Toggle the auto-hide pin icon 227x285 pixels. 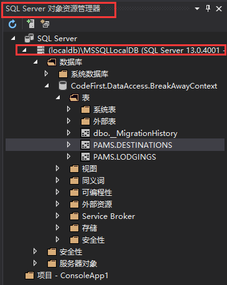[x=208, y=9]
